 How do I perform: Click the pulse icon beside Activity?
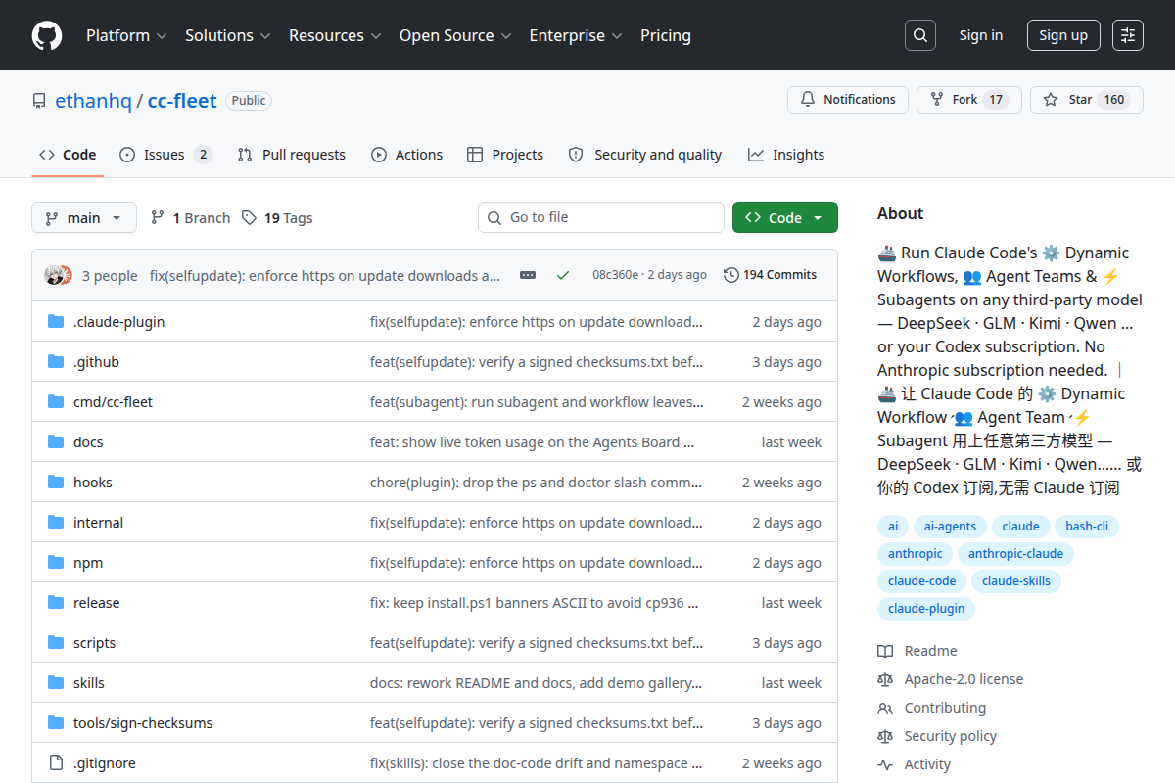coord(885,764)
